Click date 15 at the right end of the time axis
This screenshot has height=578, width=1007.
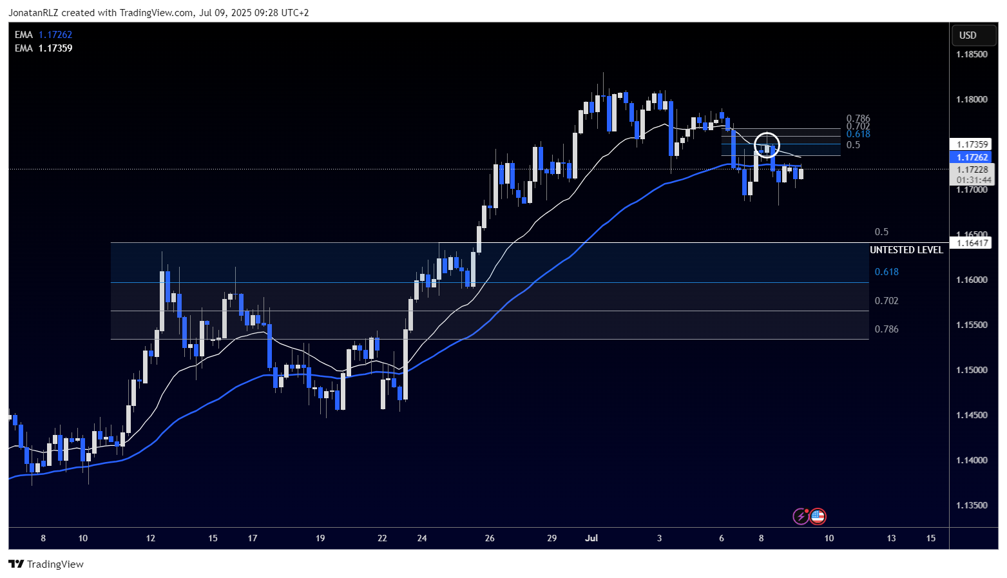tap(931, 538)
